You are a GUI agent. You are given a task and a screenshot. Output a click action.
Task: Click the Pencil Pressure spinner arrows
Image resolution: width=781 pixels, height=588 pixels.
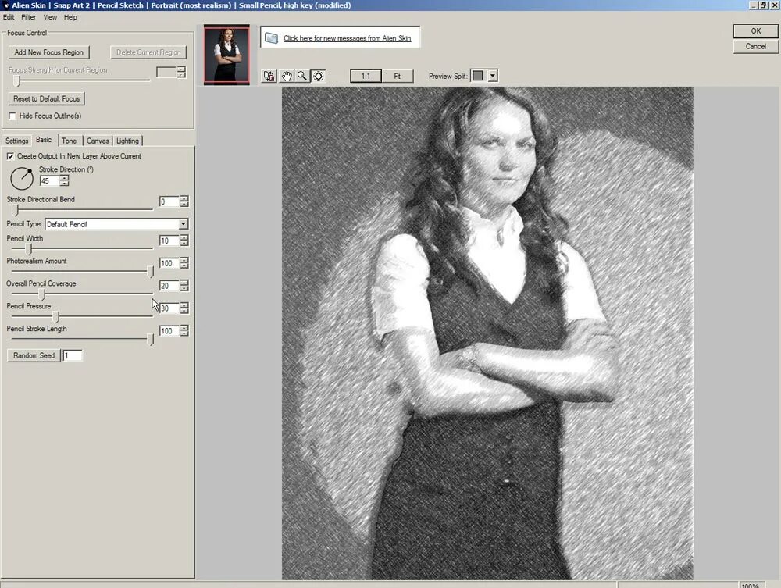[x=184, y=308]
